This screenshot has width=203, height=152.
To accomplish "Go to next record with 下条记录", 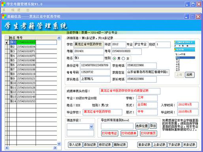I will 174,145.
